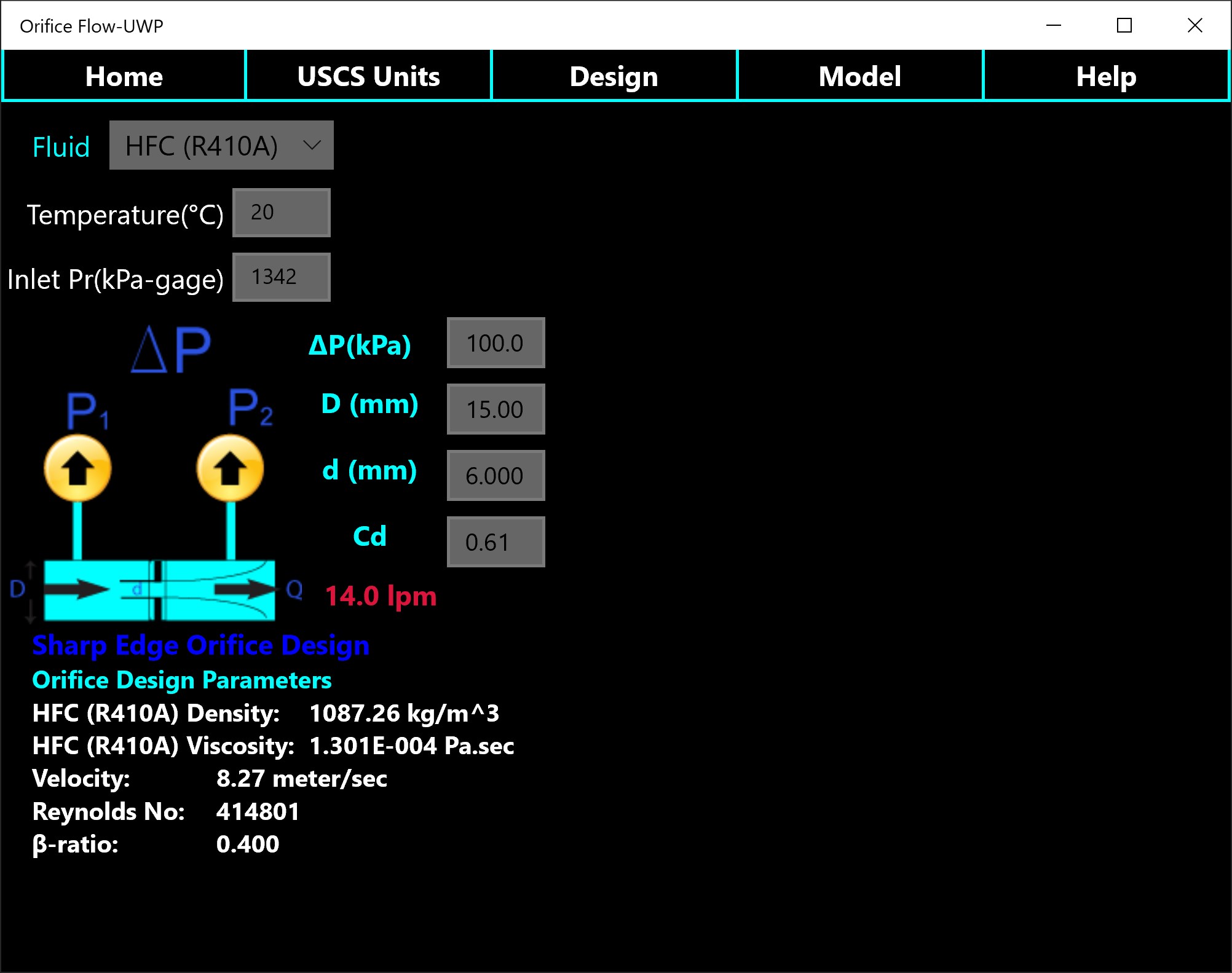The height and width of the screenshot is (973, 1232).
Task: Click the P1 pressure gauge icon
Action: click(77, 468)
